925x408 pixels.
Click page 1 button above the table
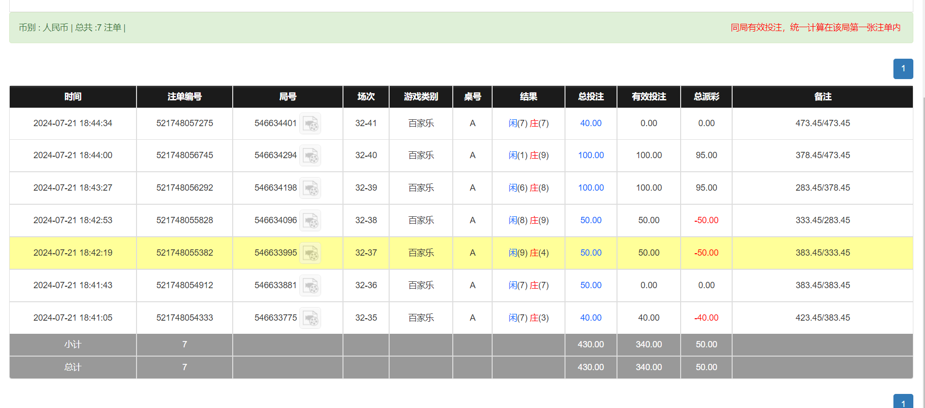(x=903, y=69)
